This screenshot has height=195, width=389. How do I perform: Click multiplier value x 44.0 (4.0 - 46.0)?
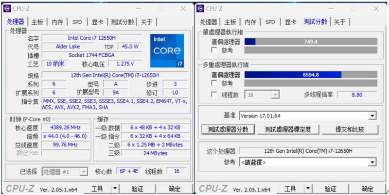tap(66, 136)
